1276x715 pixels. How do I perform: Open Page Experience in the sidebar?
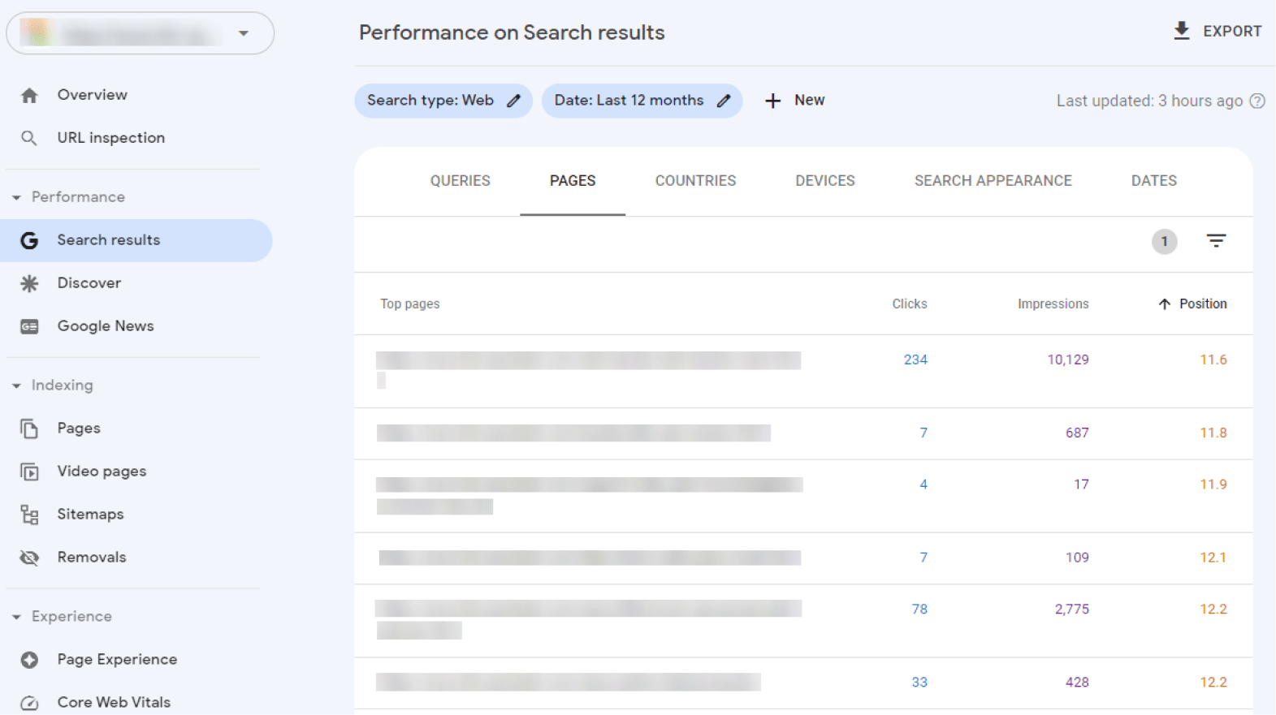coord(136,660)
